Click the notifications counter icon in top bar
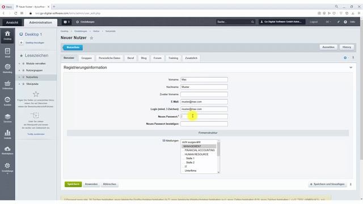Image resolution: width=363 pixels, height=204 pixels. [x=66, y=22]
